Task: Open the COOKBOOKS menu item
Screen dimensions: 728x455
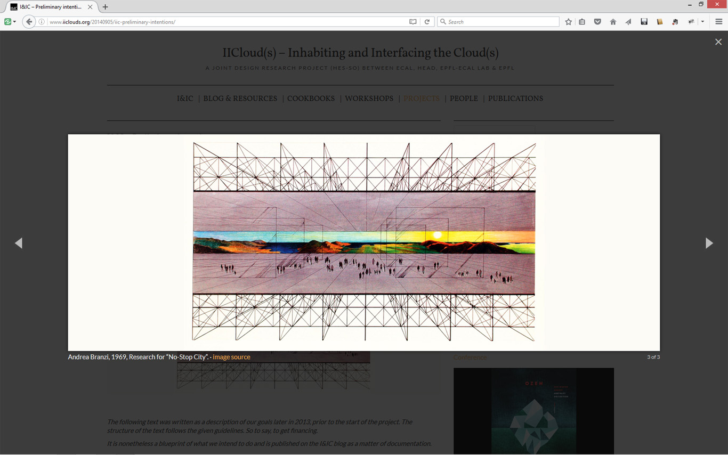Action: (311, 99)
